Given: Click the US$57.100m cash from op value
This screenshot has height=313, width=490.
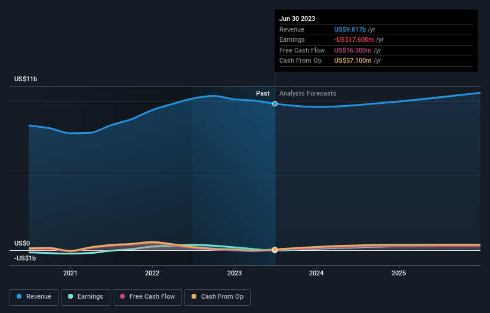Looking at the screenshot, I should point(353,61).
